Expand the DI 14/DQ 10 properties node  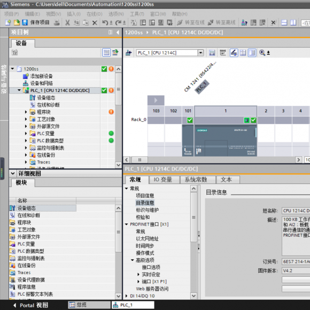click(127, 296)
